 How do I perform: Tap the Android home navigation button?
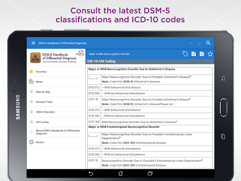tap(120, 173)
